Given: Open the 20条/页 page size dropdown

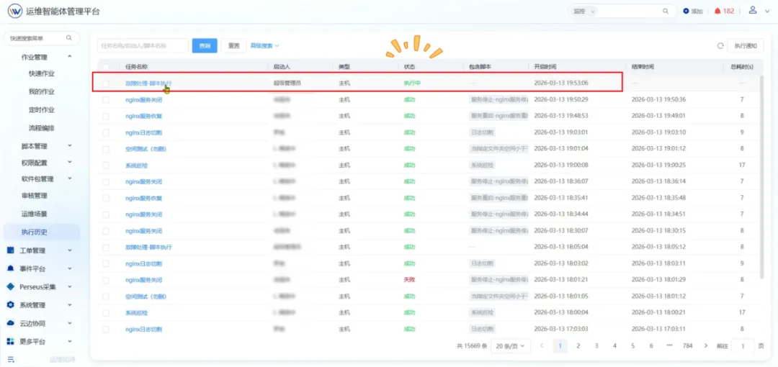Looking at the screenshot, I should pyautogui.click(x=511, y=345).
